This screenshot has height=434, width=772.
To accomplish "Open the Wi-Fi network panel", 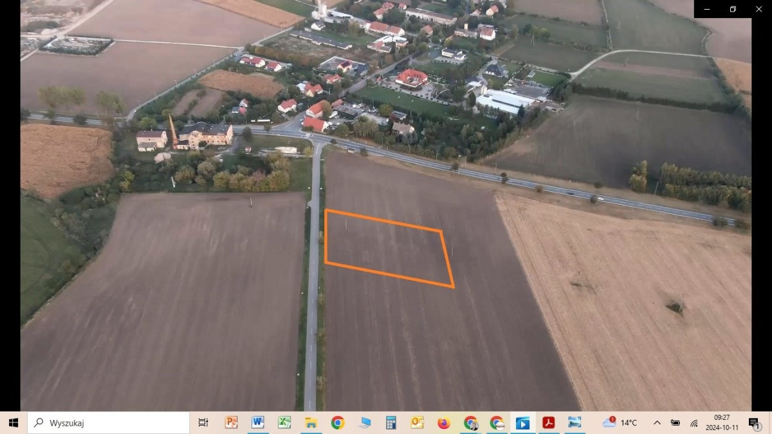I will click(694, 422).
